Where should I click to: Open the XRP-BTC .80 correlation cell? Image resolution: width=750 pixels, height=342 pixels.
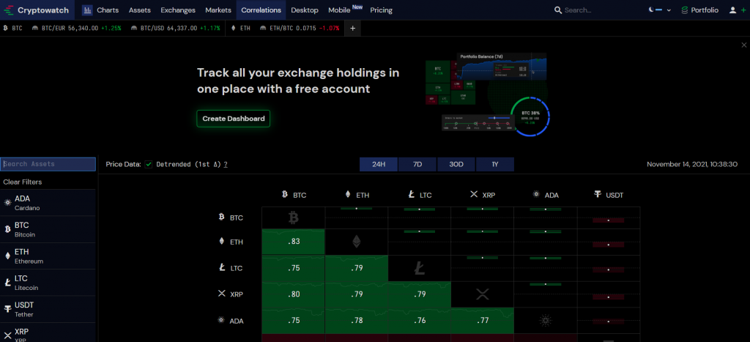(294, 294)
